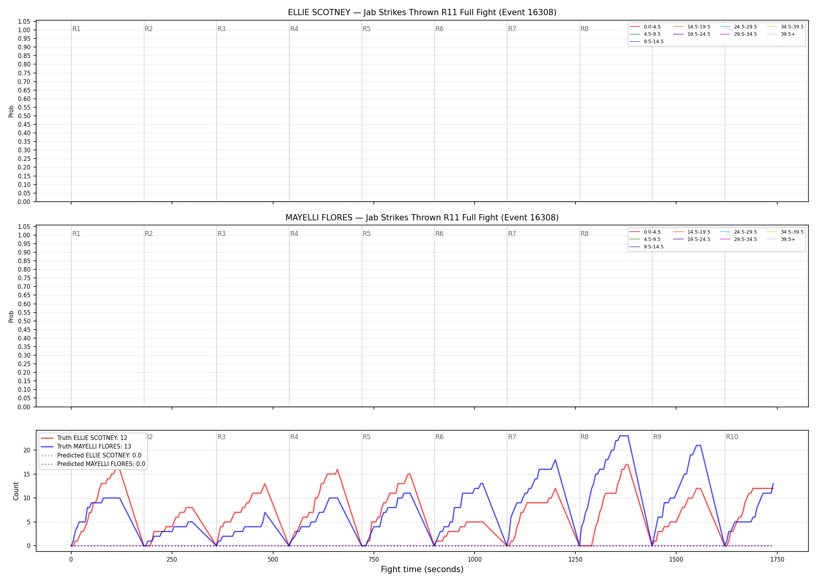Click the 'Count' y-axis label
This screenshot has height=583, width=817.
pos(16,491)
